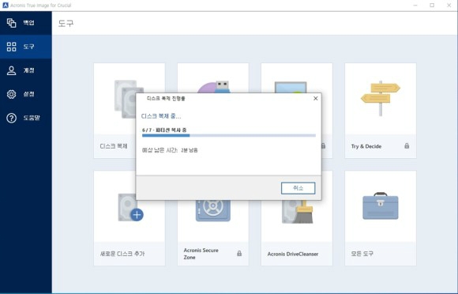The height and width of the screenshot is (294, 458).
Task: Click the lock icon on Try & Decide
Action: coord(407,145)
